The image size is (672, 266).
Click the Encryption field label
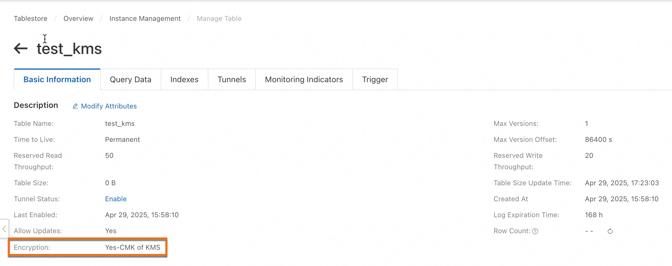click(x=32, y=247)
